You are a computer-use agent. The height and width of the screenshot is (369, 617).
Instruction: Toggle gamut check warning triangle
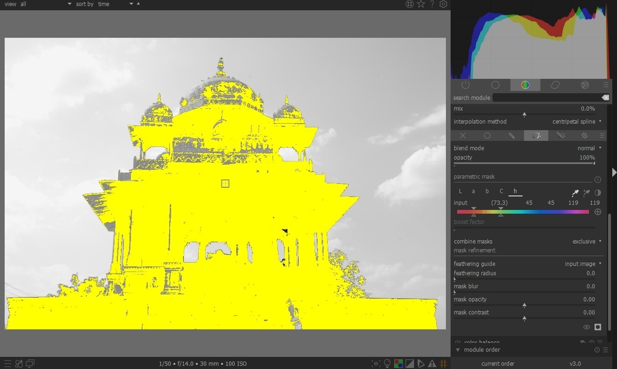(432, 363)
